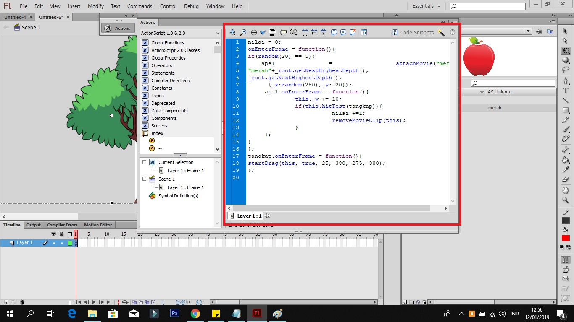Auto format the script code
Viewport: 574px width, 322px height.
pyautogui.click(x=272, y=32)
